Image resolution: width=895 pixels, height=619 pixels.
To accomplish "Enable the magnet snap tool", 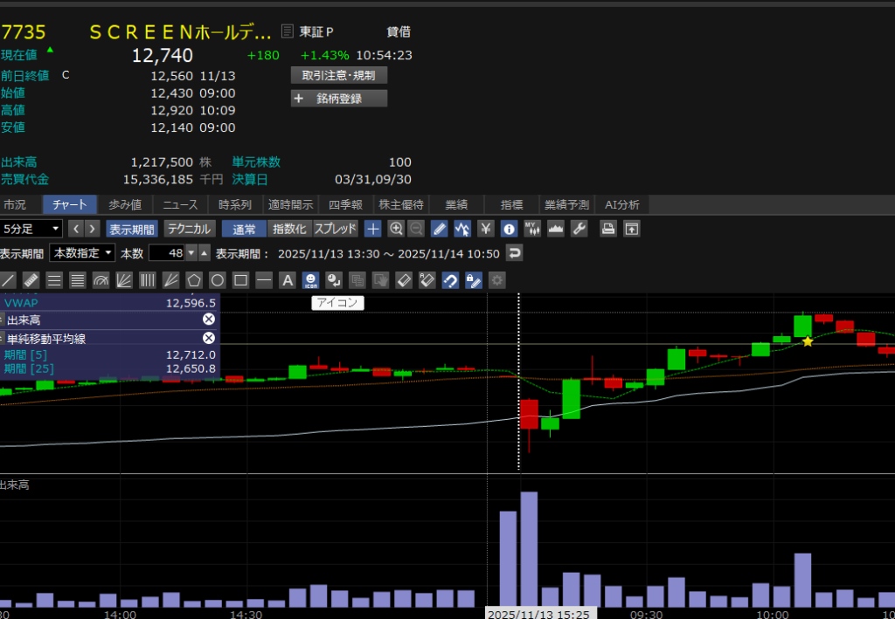I will pos(450,280).
